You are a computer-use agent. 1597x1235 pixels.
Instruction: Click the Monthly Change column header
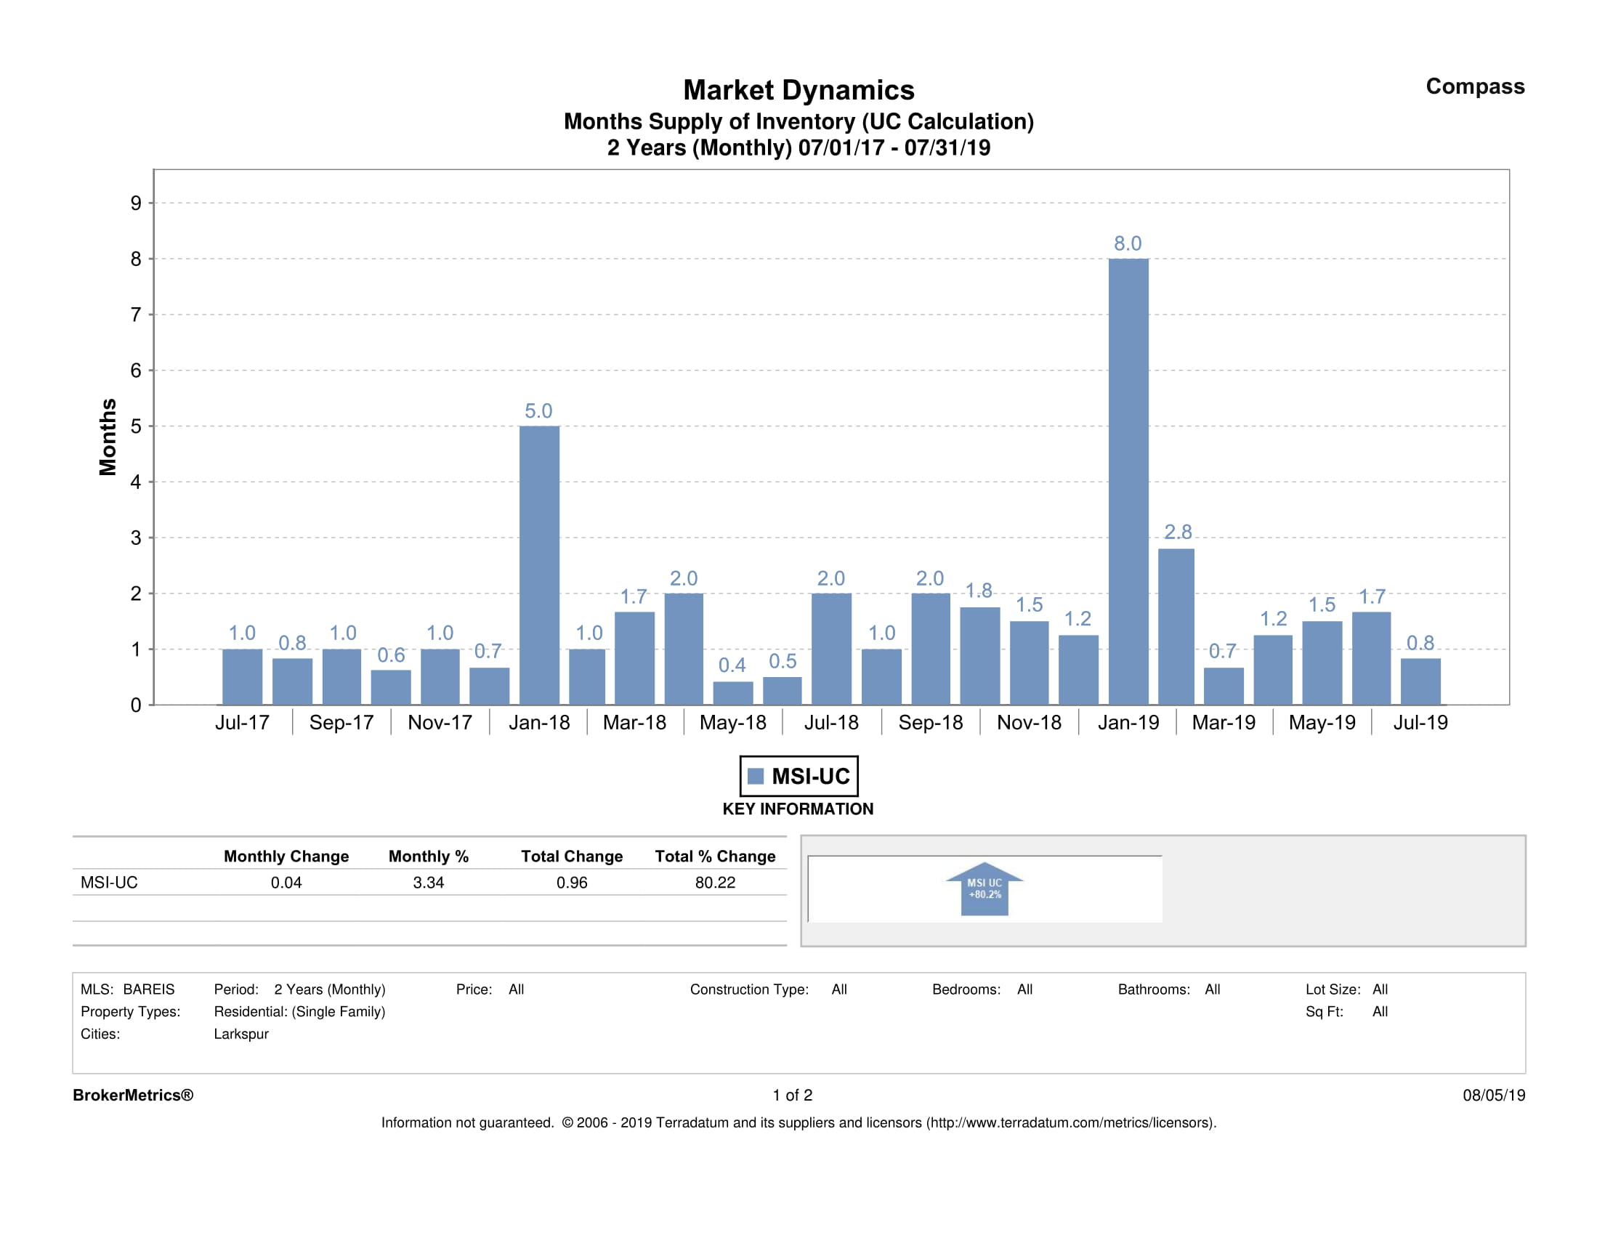point(286,857)
